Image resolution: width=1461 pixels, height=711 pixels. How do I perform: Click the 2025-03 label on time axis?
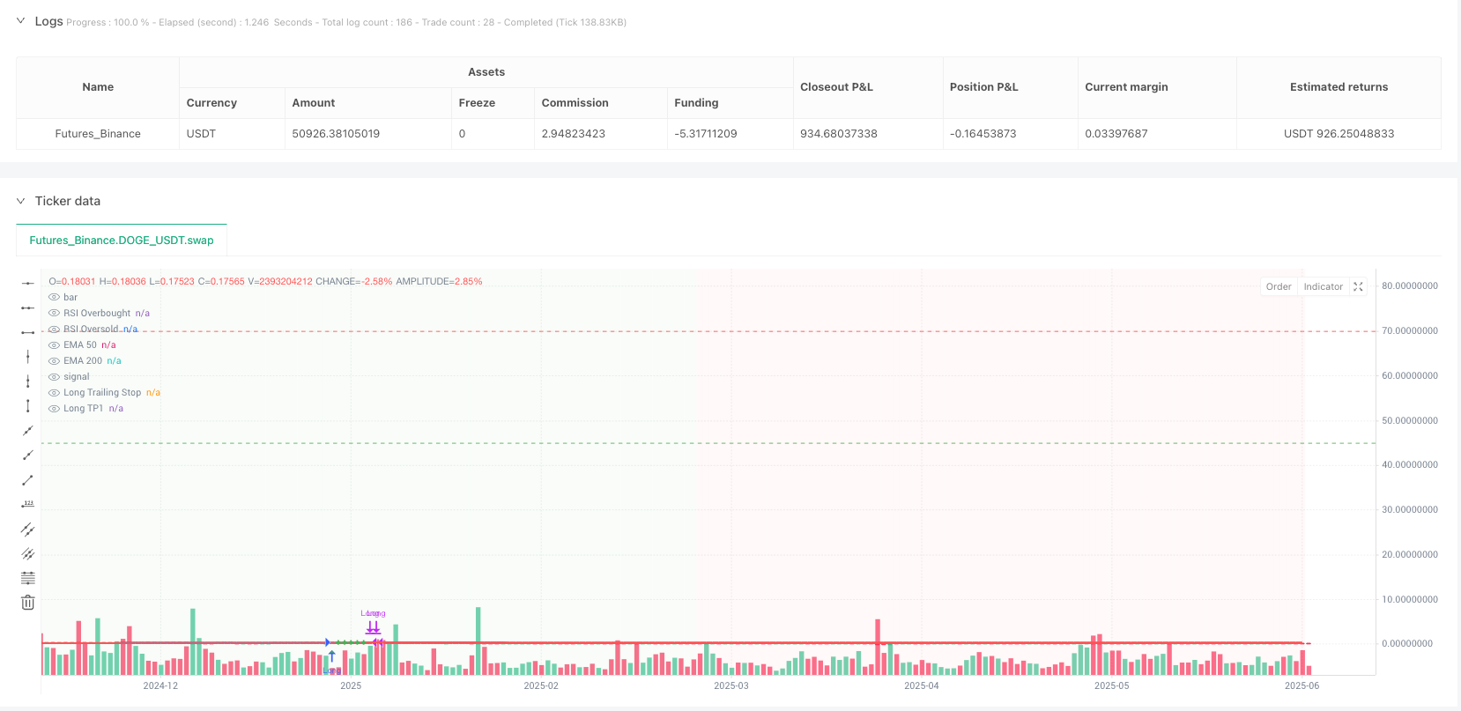click(730, 685)
